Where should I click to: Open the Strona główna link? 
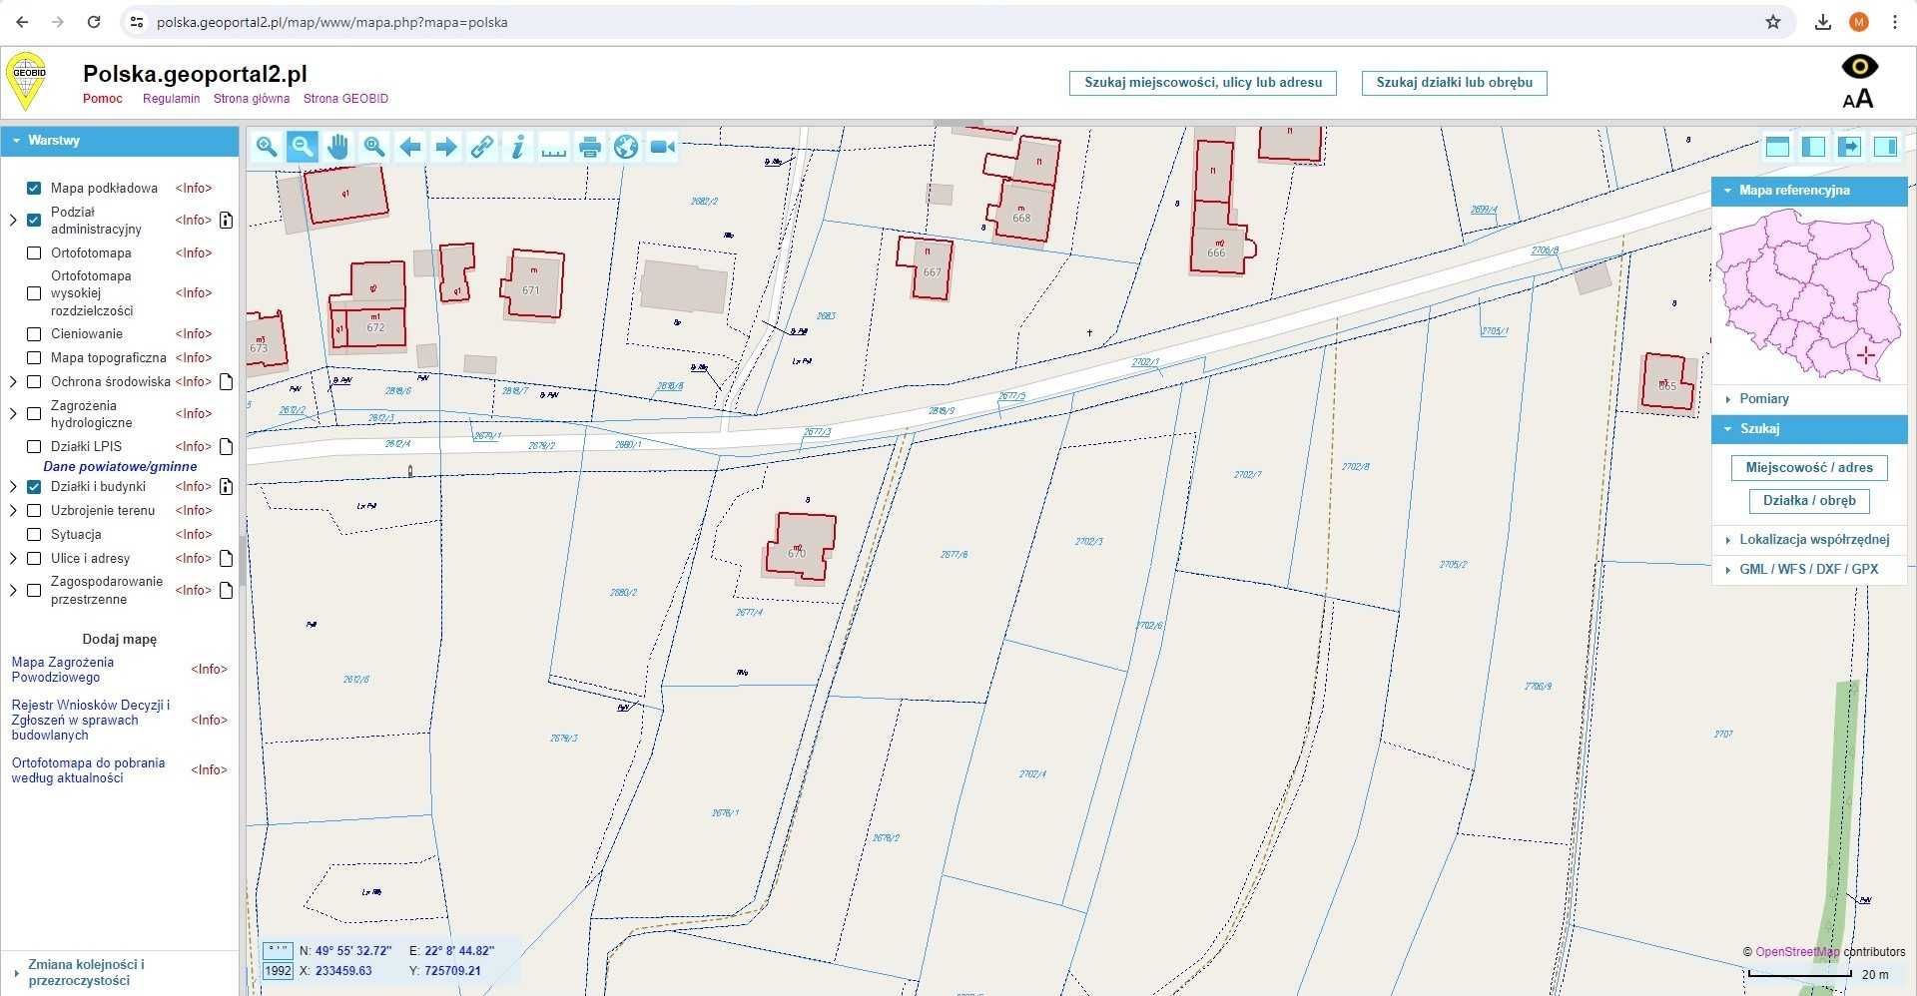(x=252, y=99)
